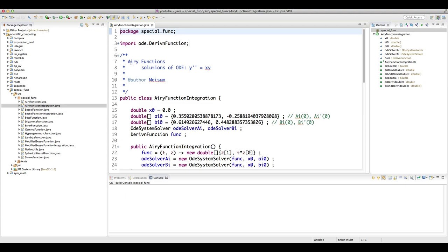Click the Quick Access search field

(414, 17)
